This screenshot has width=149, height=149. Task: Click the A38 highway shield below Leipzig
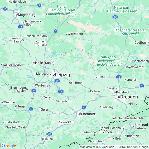[57, 81]
